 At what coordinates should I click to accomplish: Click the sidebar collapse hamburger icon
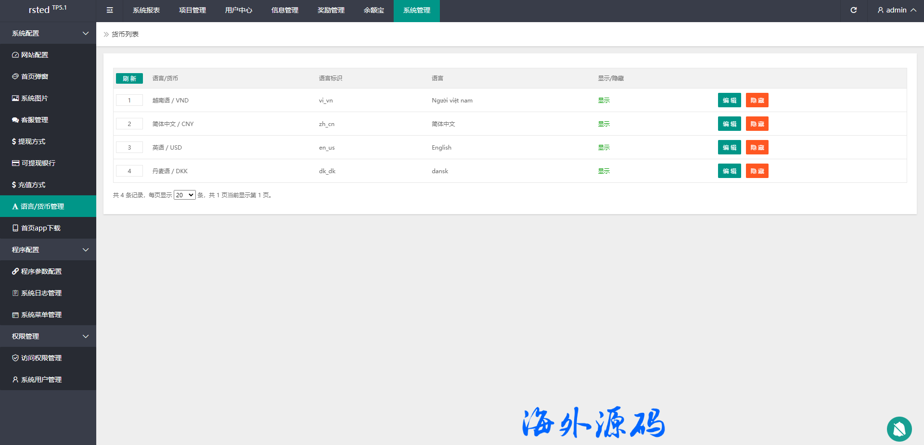click(110, 10)
